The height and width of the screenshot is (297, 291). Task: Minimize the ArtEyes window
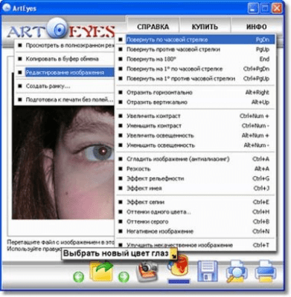pos(253,8)
